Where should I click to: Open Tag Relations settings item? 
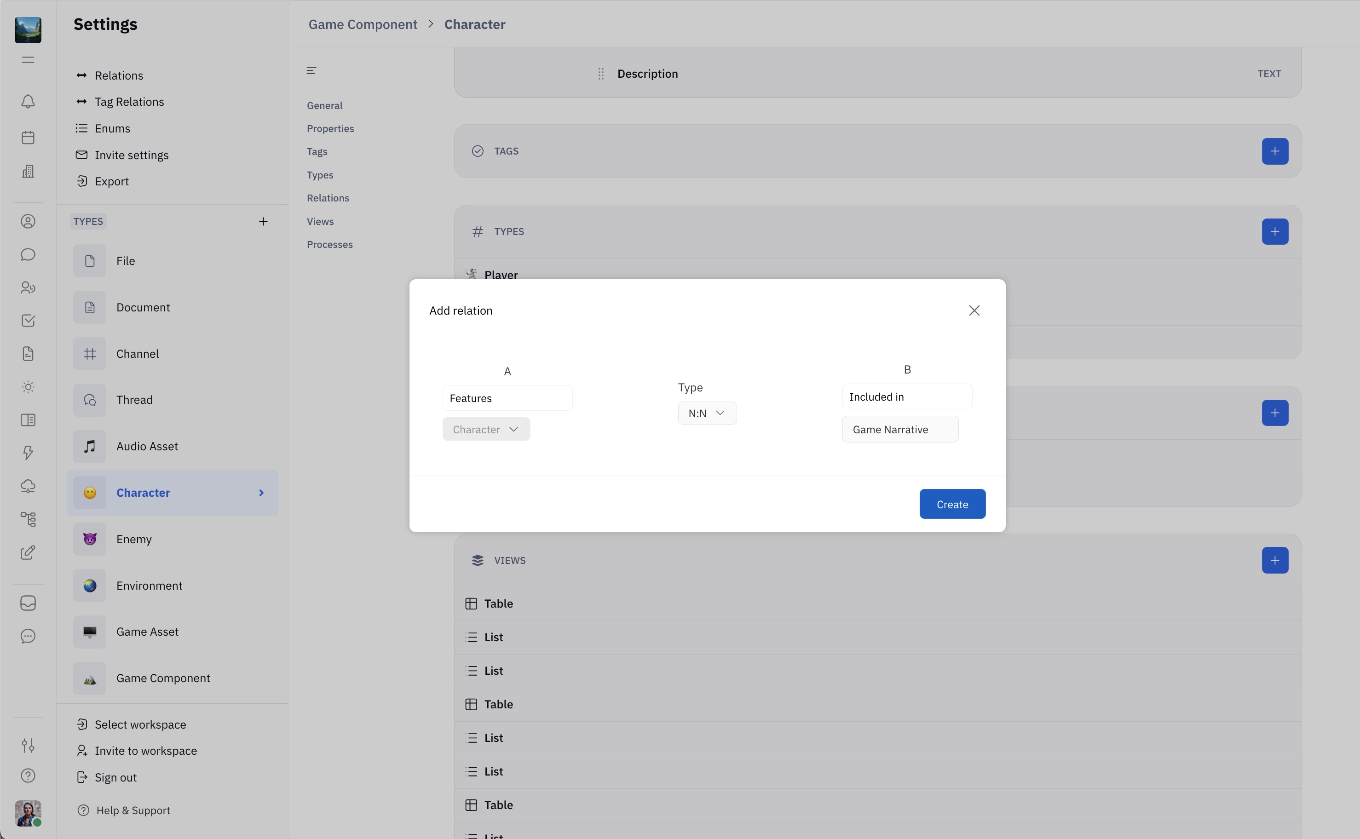(129, 102)
